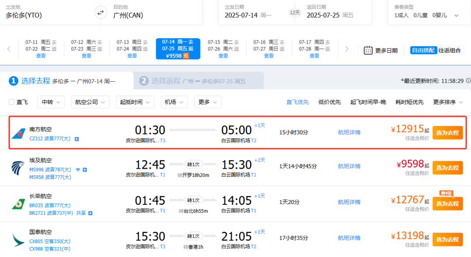471x257 pixels.
Task: Click 转开罗18h20m transfer info
Action: pyautogui.click(x=193, y=175)
